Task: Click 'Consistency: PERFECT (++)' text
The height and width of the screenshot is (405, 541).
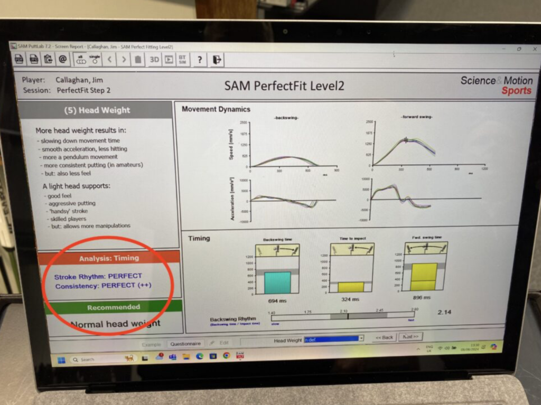Action: point(103,286)
